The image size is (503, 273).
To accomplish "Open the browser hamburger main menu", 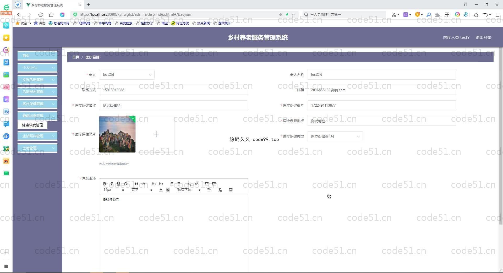I will coord(497,15).
